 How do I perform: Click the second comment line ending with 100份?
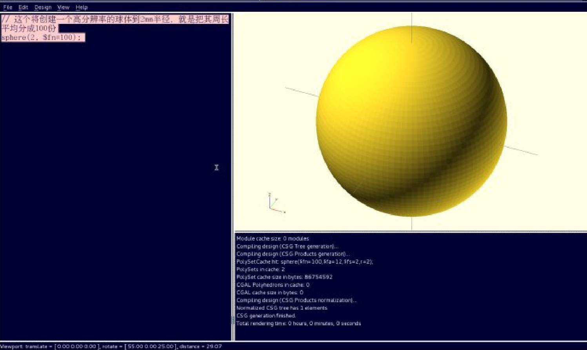(x=29, y=28)
